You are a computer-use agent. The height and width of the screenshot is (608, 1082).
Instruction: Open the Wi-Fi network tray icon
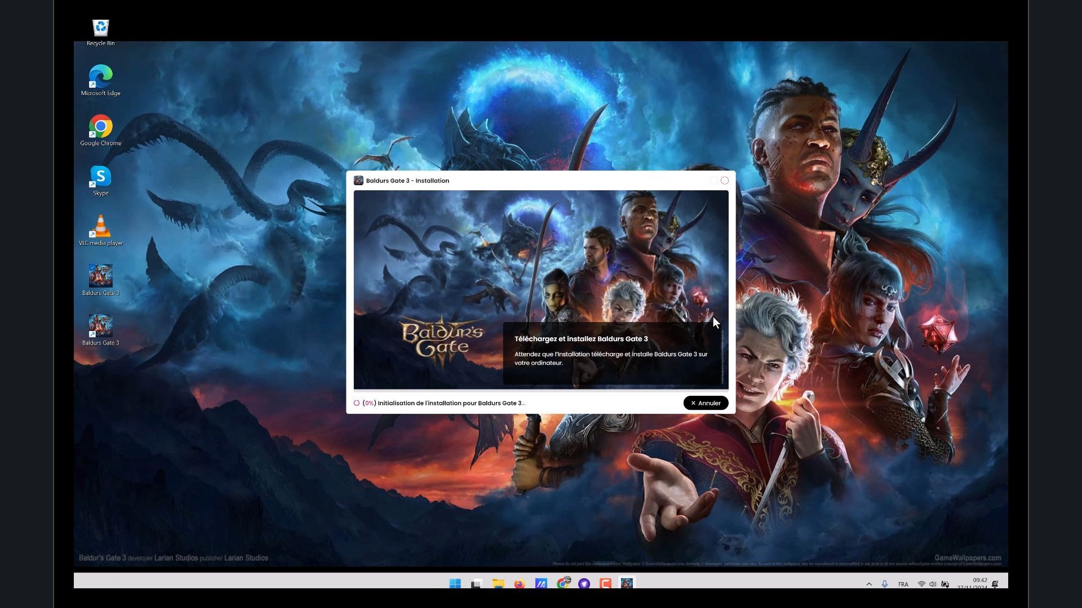[921, 584]
